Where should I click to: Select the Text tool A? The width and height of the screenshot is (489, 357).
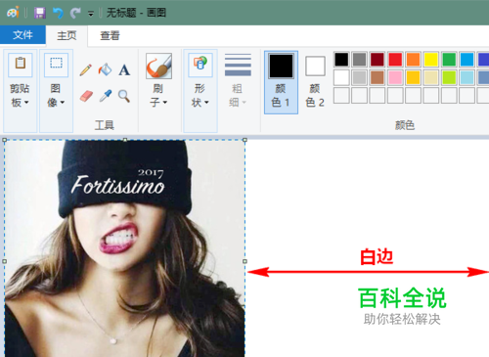tap(124, 69)
